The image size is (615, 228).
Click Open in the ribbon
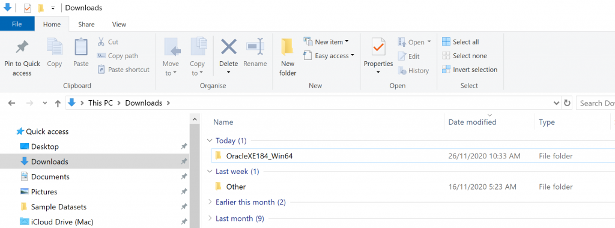point(414,43)
